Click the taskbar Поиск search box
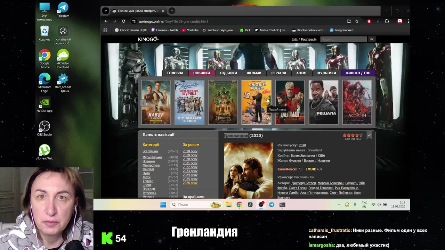The width and height of the screenshot is (445, 250). point(196,205)
